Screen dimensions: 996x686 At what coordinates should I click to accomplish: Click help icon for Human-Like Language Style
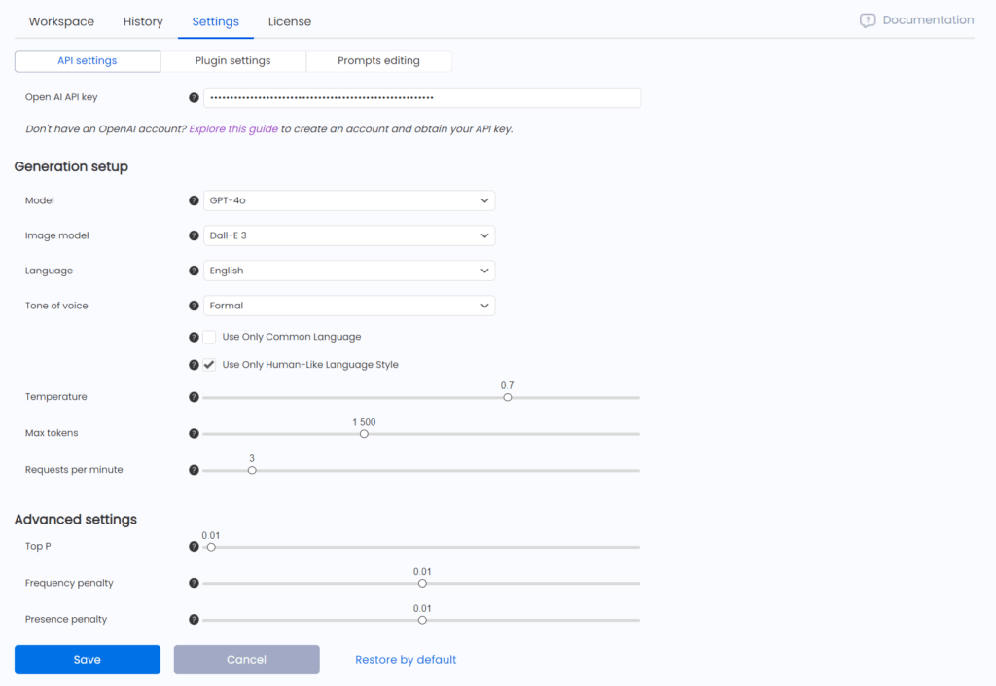(194, 365)
